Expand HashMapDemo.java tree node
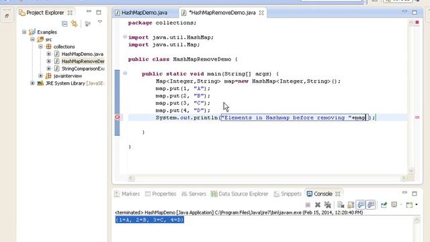The height and width of the screenshot is (242, 430). click(x=49, y=54)
